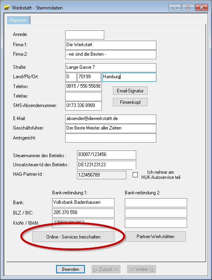Close the dialog with Beenden
Viewport: 212px width, 280px height.
[x=71, y=269]
